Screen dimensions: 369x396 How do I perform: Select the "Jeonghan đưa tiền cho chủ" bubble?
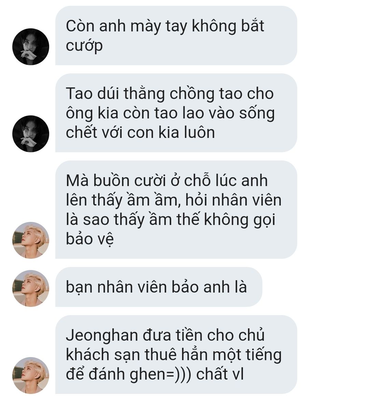176,355
